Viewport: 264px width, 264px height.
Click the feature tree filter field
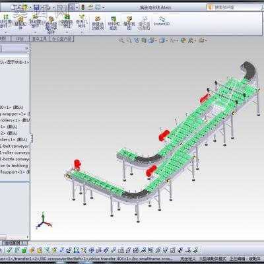click(x=15, y=55)
